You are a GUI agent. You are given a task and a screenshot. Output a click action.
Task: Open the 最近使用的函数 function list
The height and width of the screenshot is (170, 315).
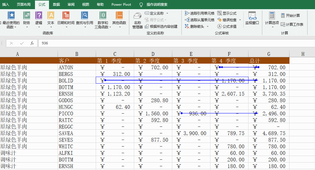pos(11,20)
